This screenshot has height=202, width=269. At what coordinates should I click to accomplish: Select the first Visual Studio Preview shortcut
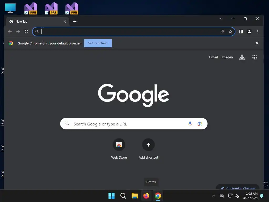click(x=31, y=8)
